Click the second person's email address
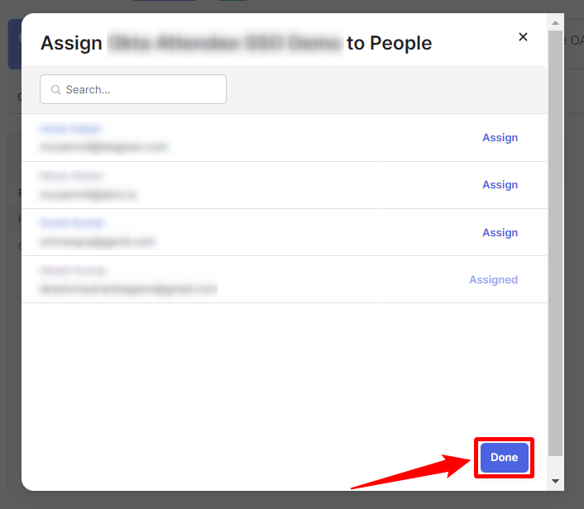 [x=89, y=194]
